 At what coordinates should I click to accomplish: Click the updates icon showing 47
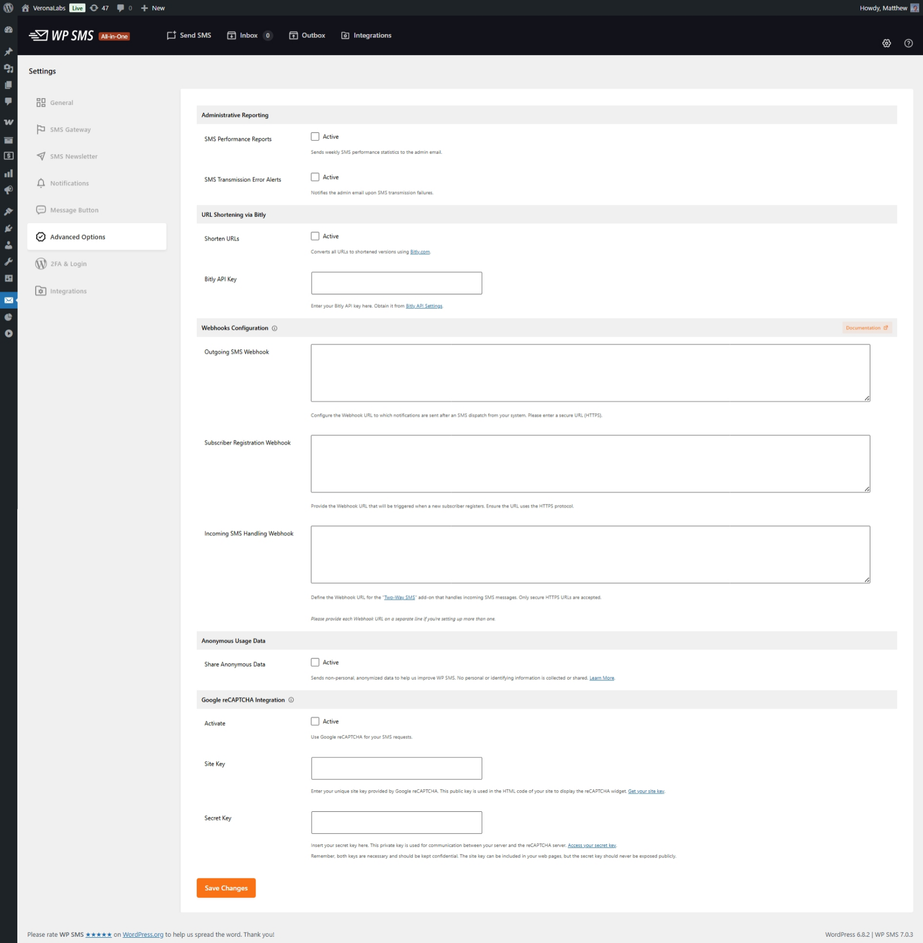(99, 8)
